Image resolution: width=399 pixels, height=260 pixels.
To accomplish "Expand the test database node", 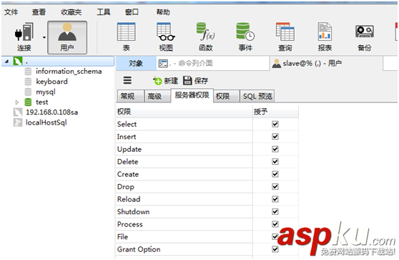I will (17, 102).
